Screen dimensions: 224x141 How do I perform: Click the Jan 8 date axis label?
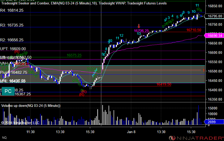(131, 132)
